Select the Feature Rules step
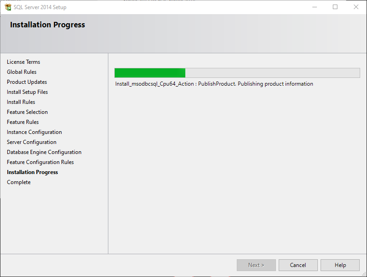The image size is (367, 277). tap(23, 122)
